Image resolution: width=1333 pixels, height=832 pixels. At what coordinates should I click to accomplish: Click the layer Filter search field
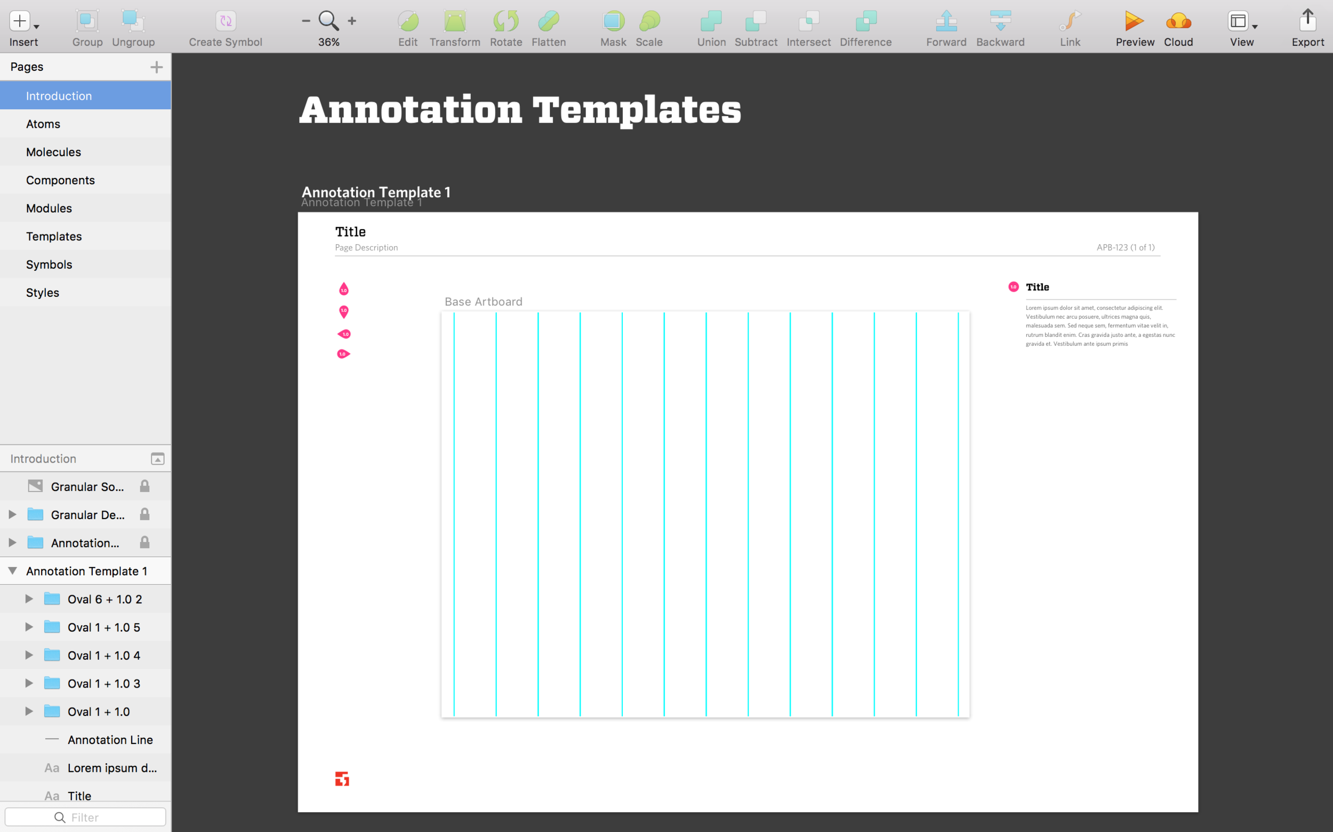pyautogui.click(x=85, y=817)
